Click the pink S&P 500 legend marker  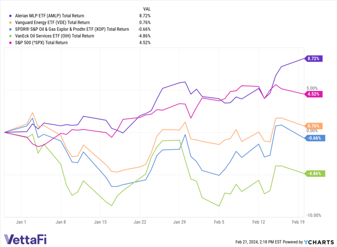click(x=11, y=43)
